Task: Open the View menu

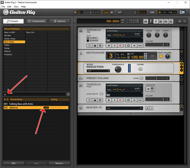Action: (16, 7)
